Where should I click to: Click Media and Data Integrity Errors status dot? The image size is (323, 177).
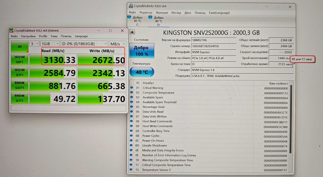click(x=131, y=150)
